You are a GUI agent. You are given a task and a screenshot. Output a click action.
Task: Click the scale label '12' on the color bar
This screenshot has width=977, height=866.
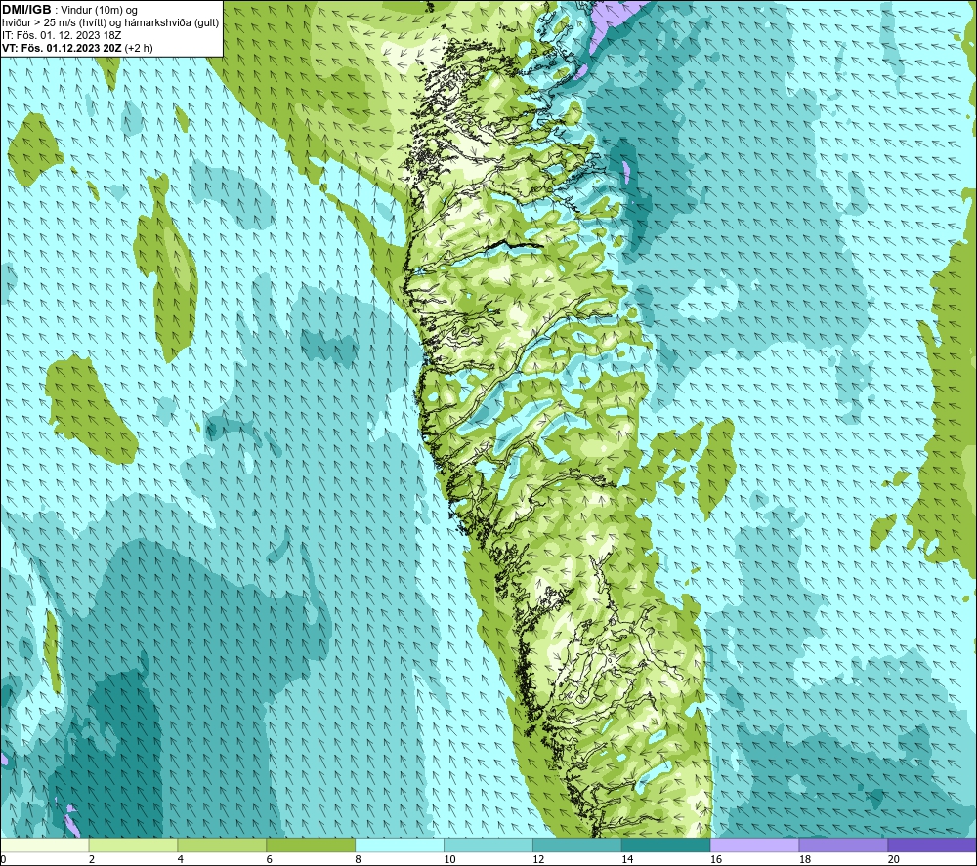tap(538, 860)
